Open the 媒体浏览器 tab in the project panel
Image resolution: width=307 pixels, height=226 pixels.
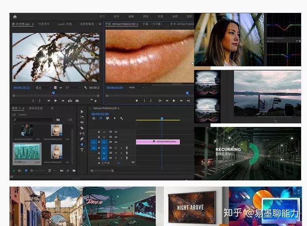36,108
